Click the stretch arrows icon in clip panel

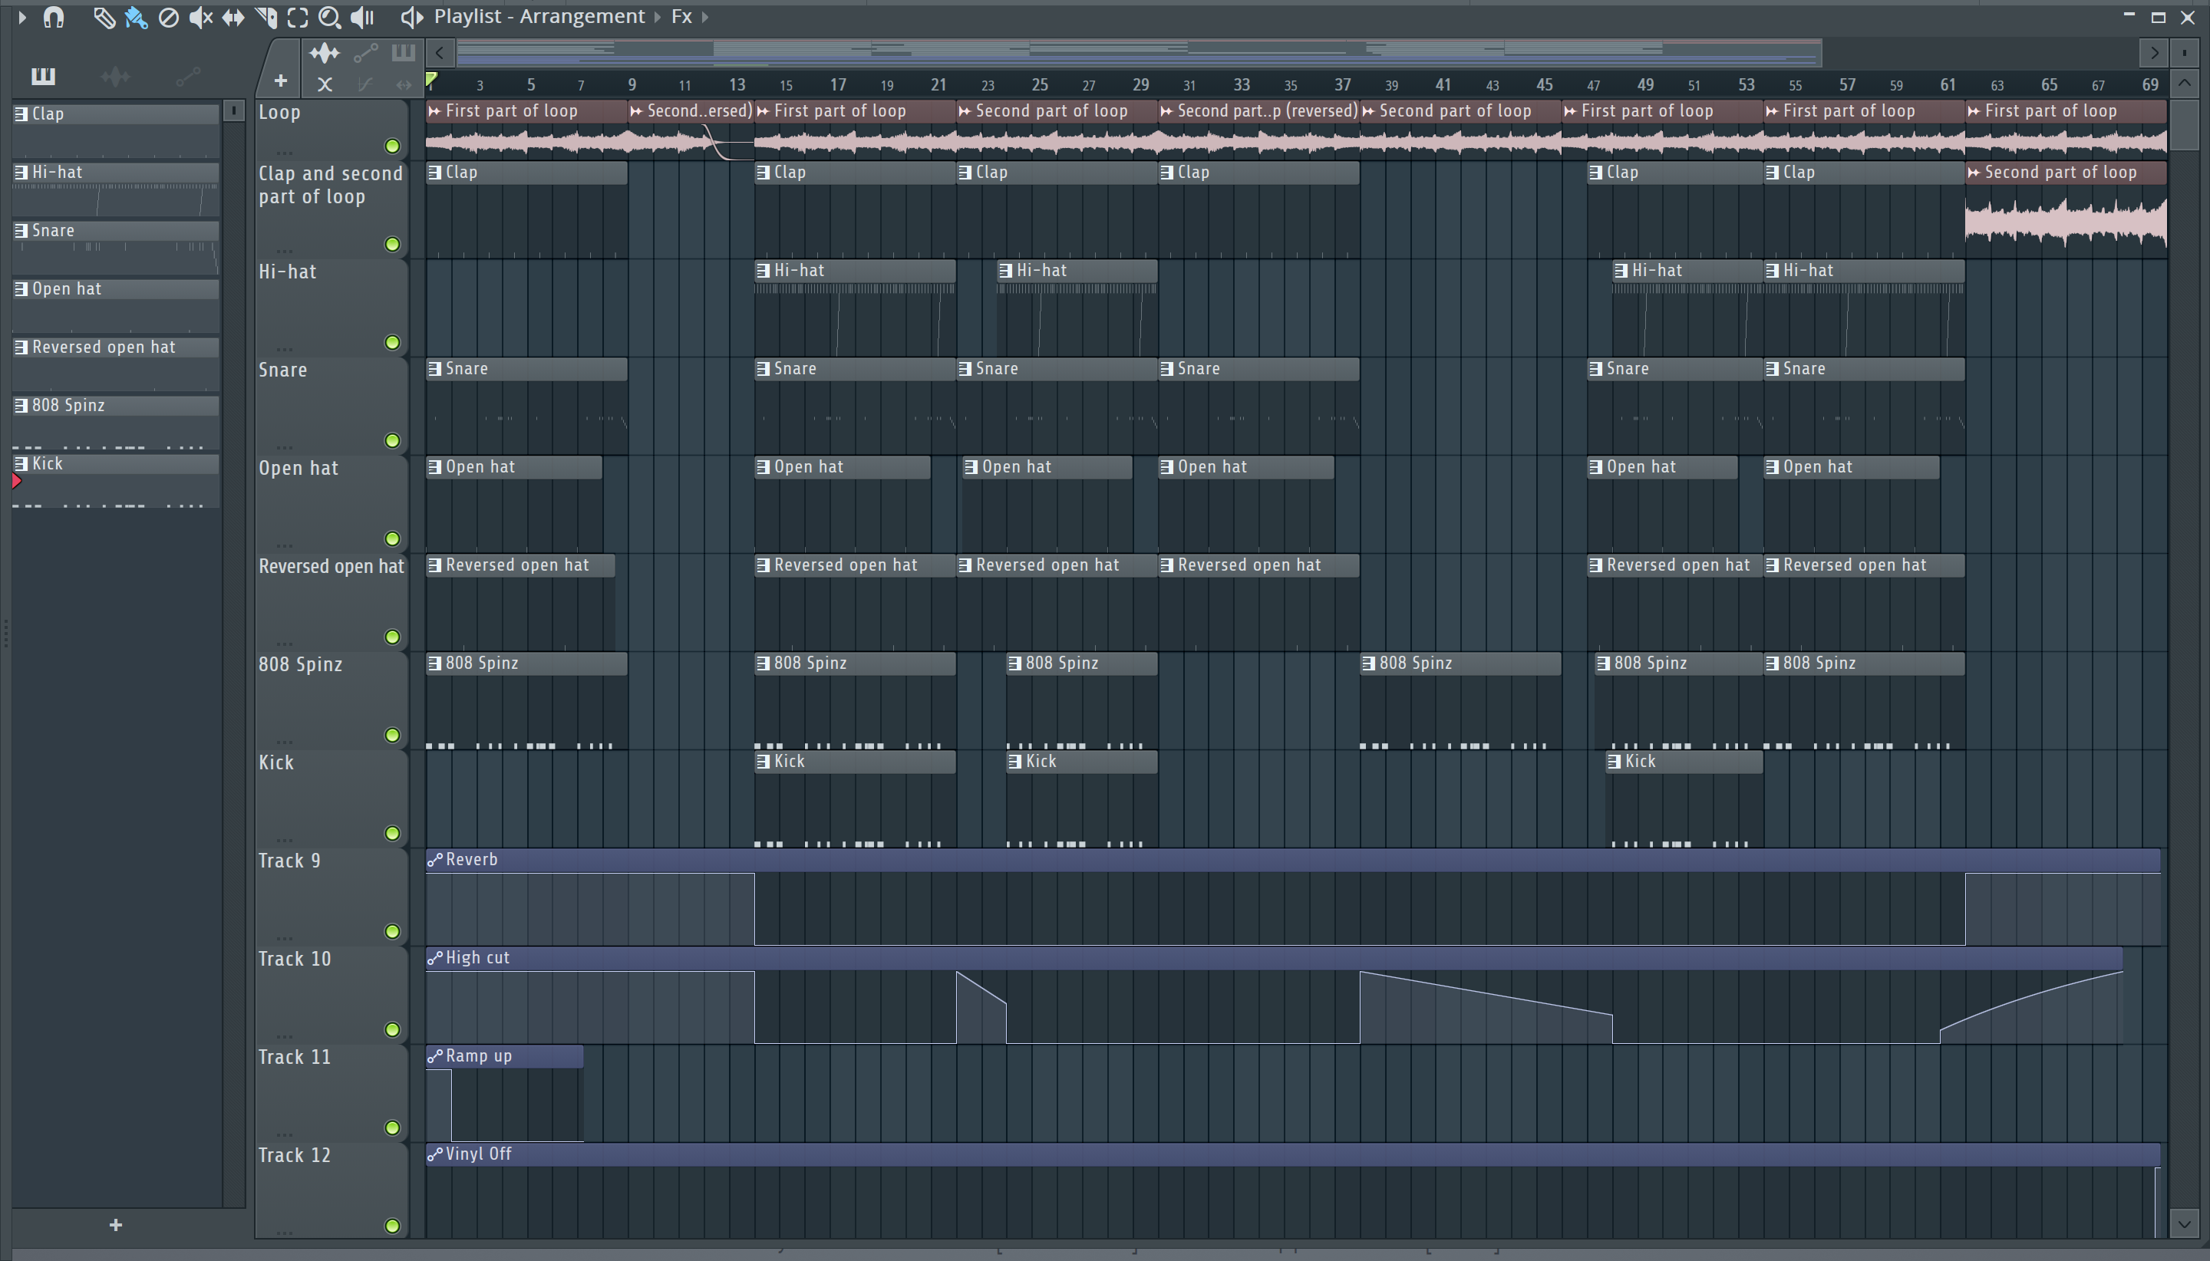(x=403, y=84)
